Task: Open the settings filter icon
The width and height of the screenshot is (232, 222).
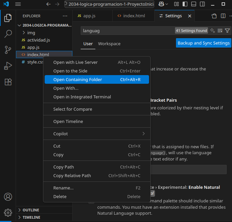Action: 227,31
